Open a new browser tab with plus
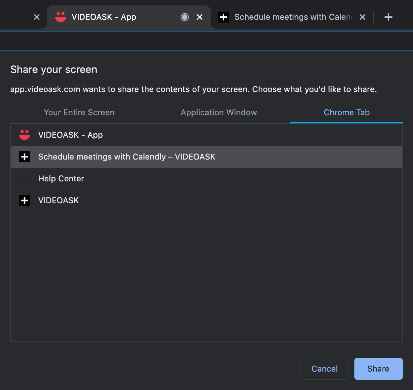The height and width of the screenshot is (390, 413). tap(388, 17)
